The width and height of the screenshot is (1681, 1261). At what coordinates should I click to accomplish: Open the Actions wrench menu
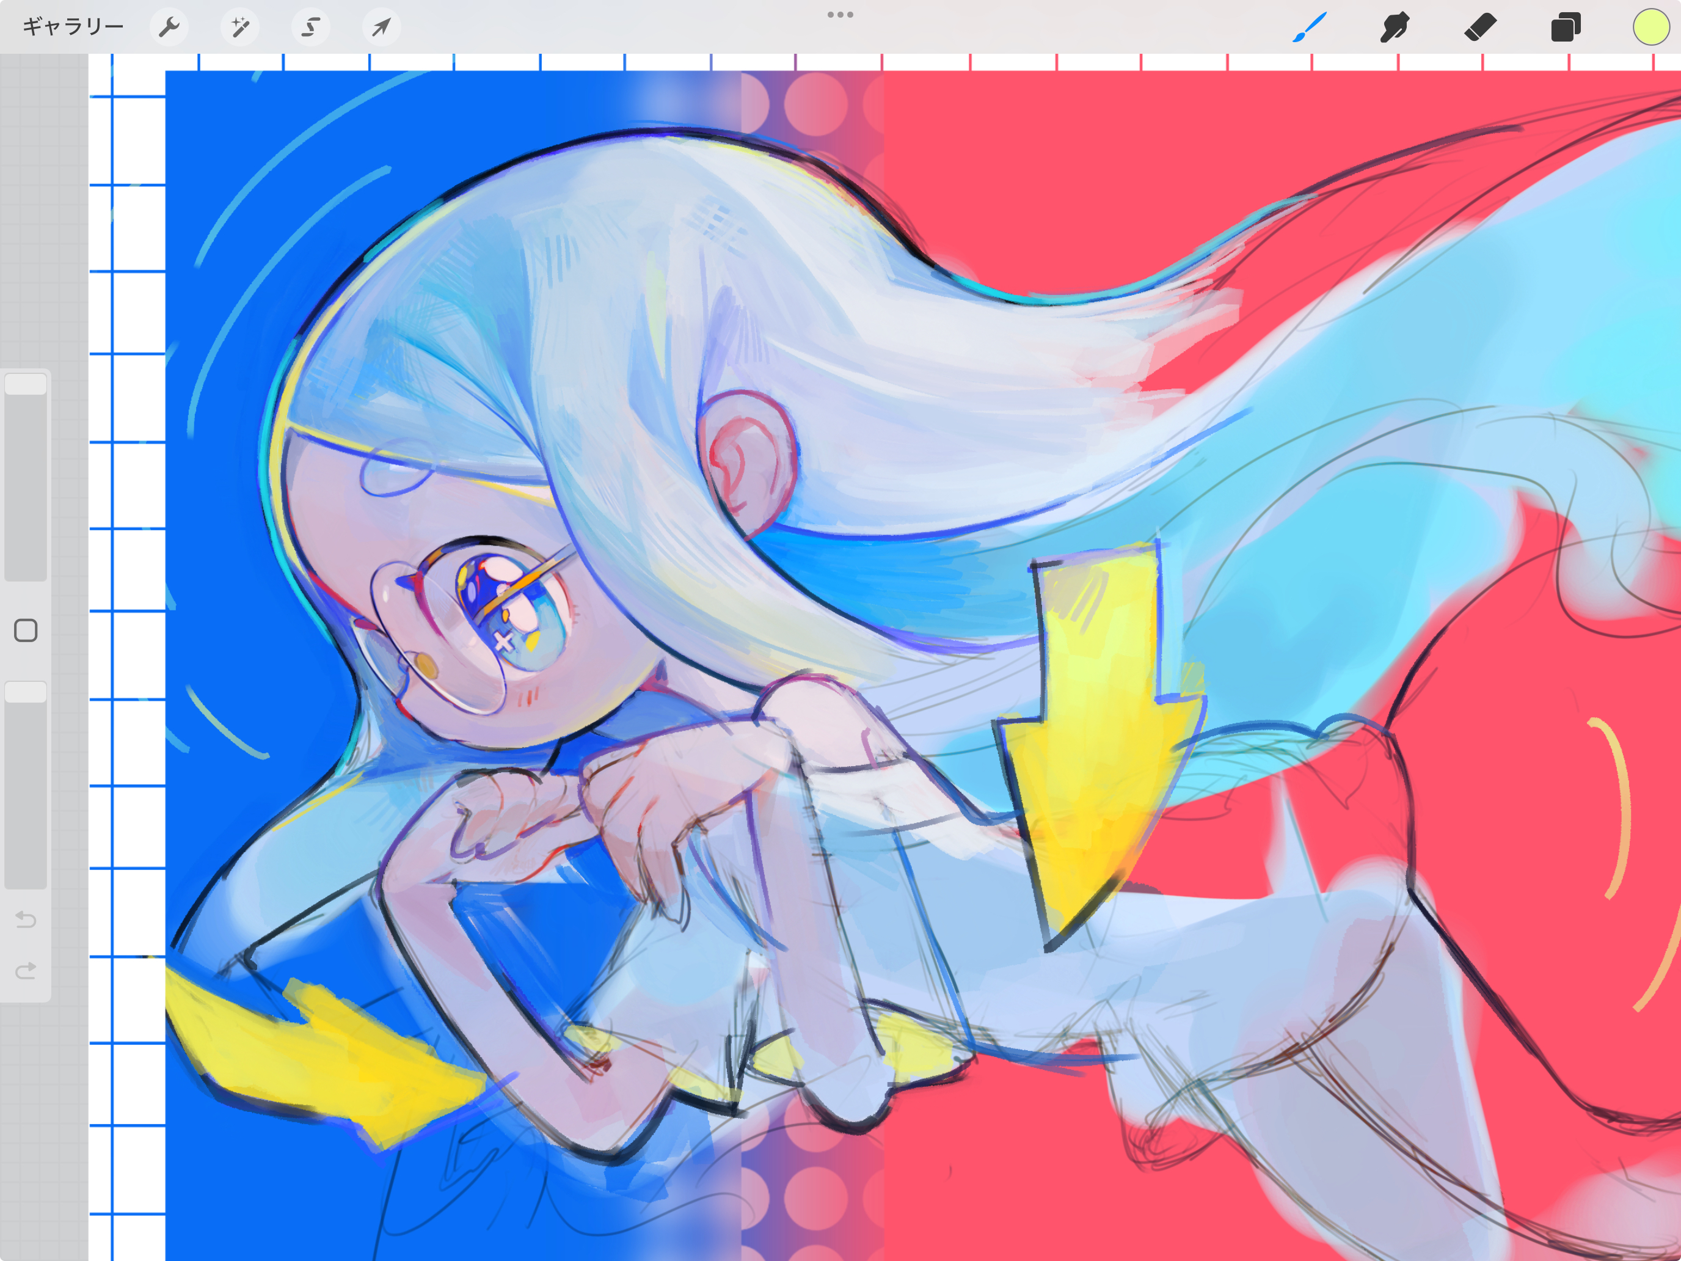(169, 27)
